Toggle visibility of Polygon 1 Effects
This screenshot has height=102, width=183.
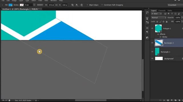pos(158,34)
